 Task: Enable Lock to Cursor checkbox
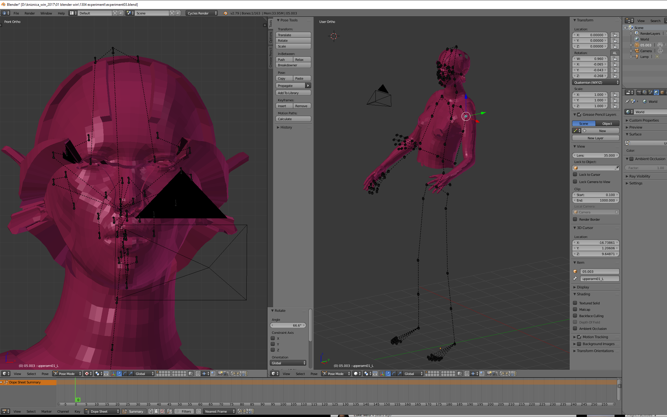coord(575,174)
